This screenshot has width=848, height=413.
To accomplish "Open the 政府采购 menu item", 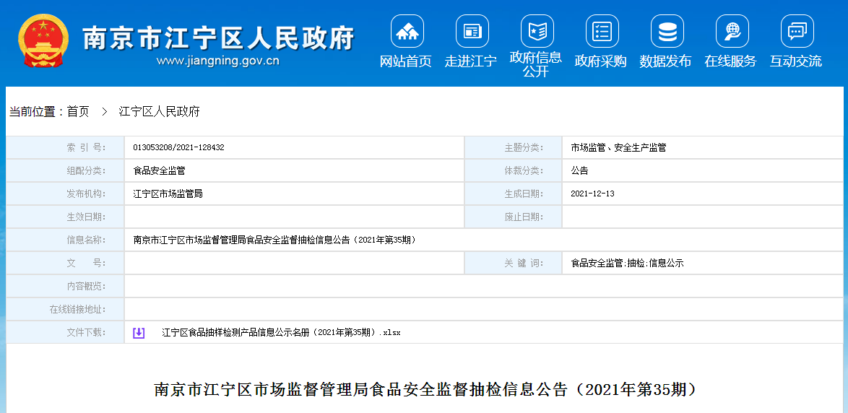I will (x=600, y=61).
